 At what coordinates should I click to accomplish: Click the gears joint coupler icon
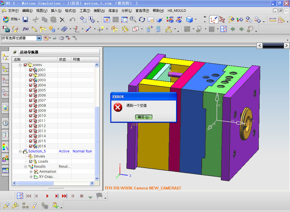(52, 29)
